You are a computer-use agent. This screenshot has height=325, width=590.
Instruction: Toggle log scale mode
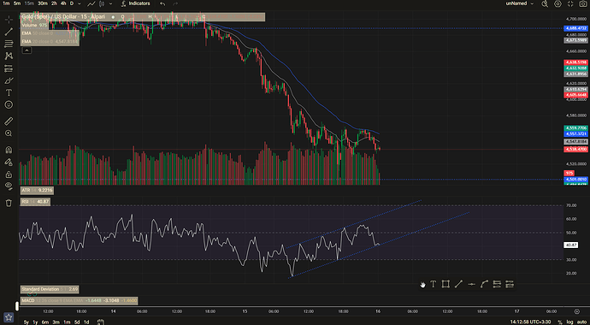[571, 322]
